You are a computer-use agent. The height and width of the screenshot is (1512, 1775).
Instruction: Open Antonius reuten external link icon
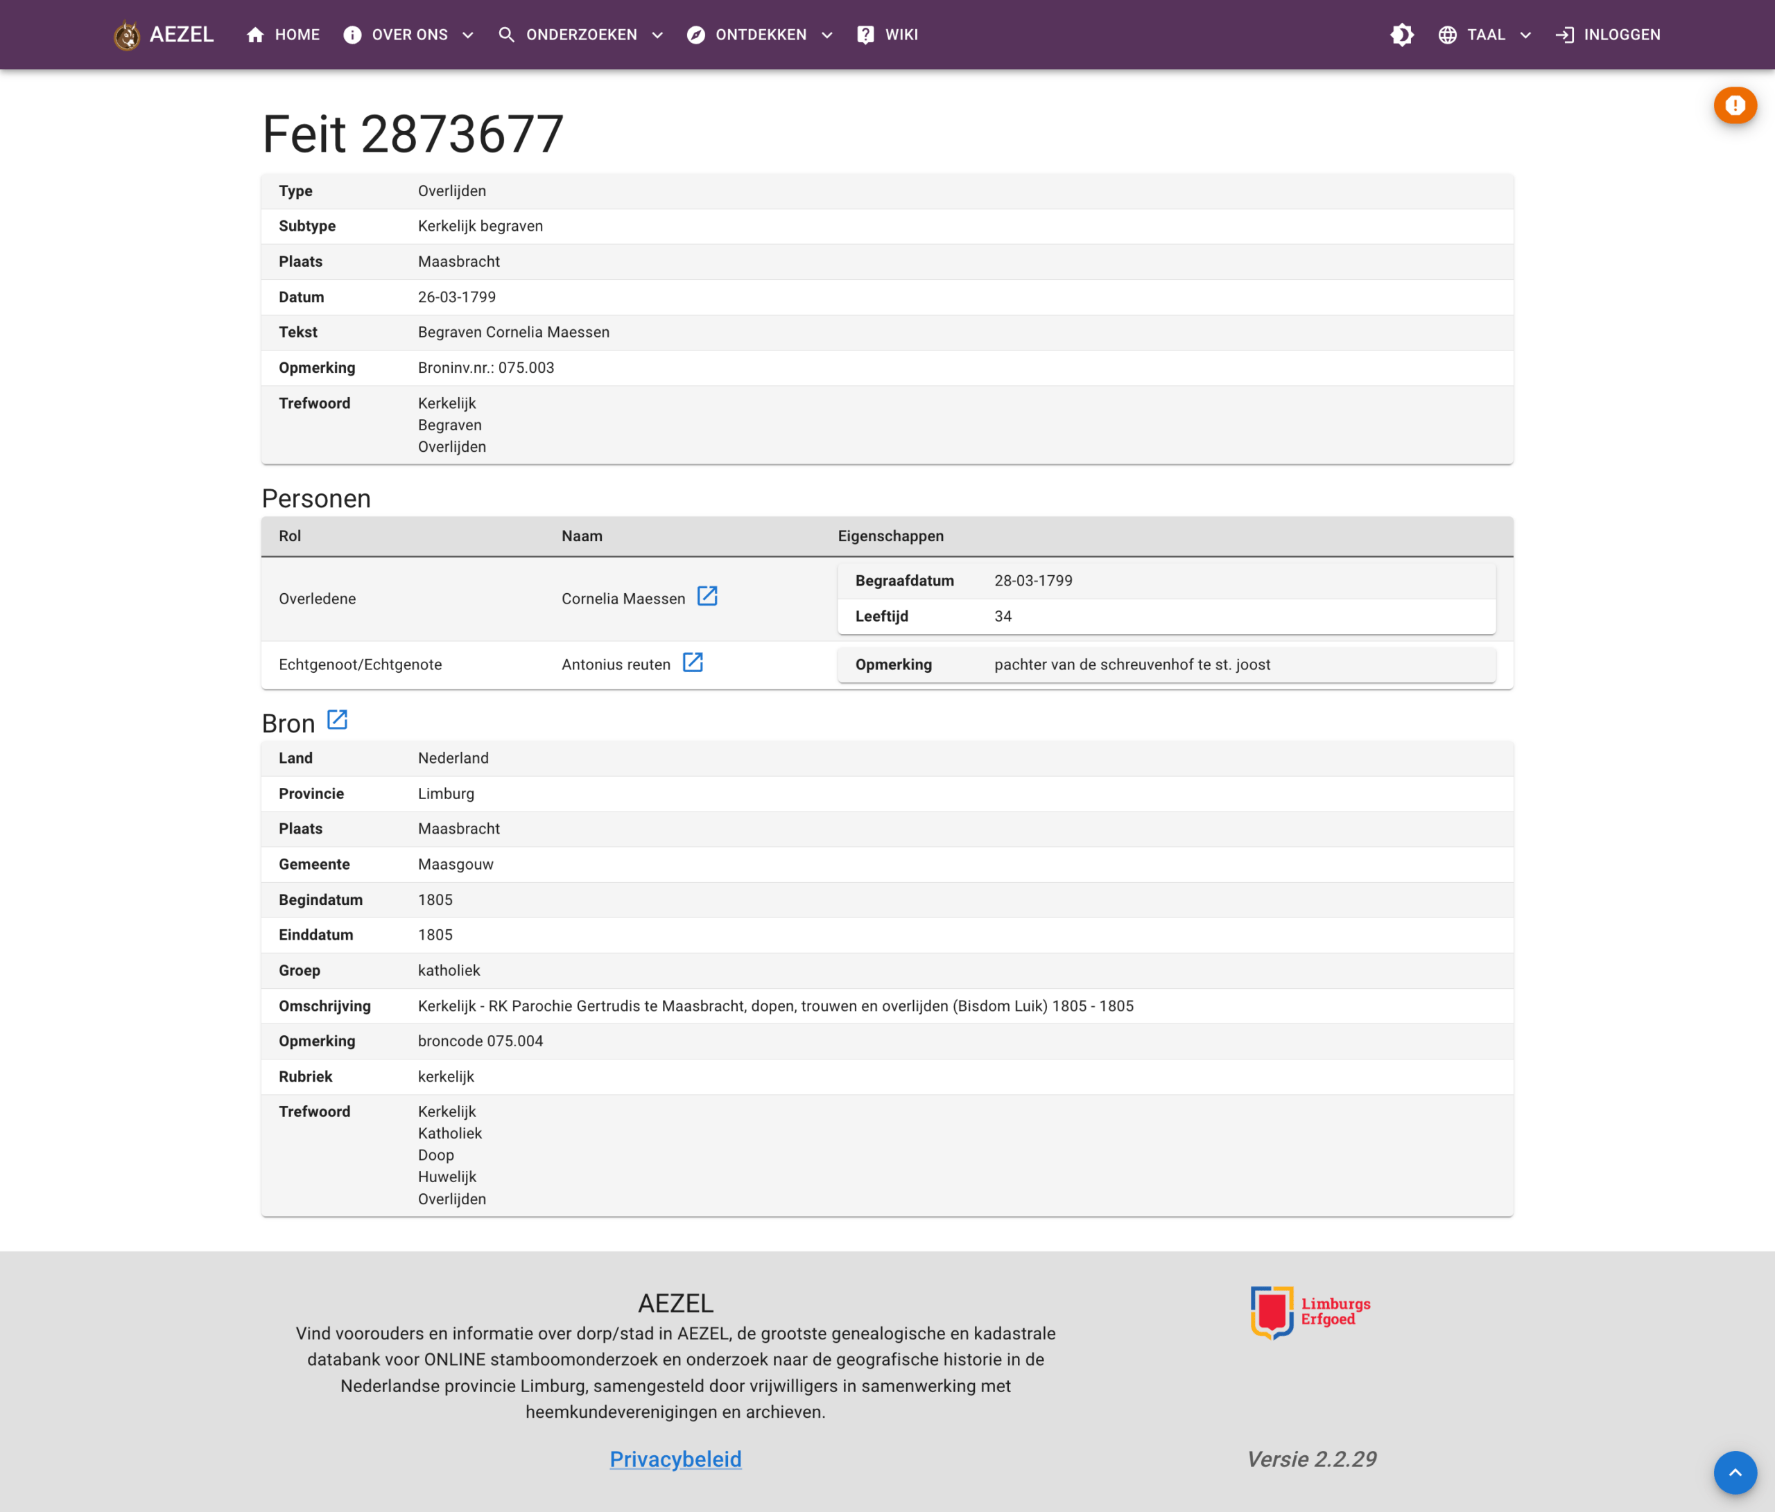pyautogui.click(x=692, y=662)
